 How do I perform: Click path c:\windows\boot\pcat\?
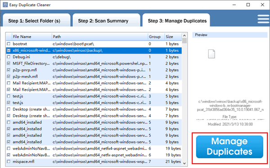point(73,44)
